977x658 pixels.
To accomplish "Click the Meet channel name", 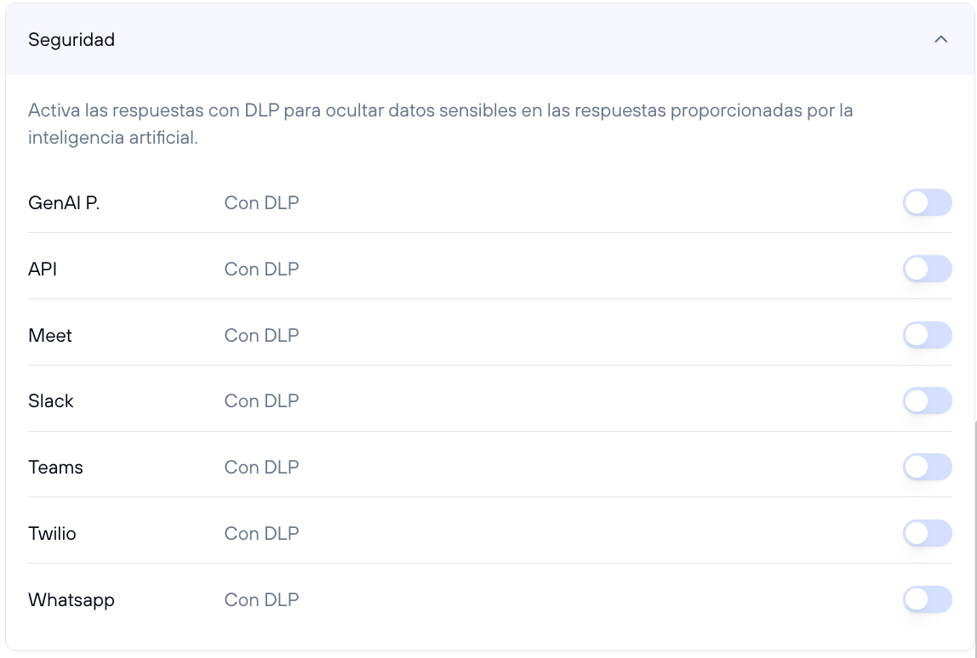I will pos(49,335).
